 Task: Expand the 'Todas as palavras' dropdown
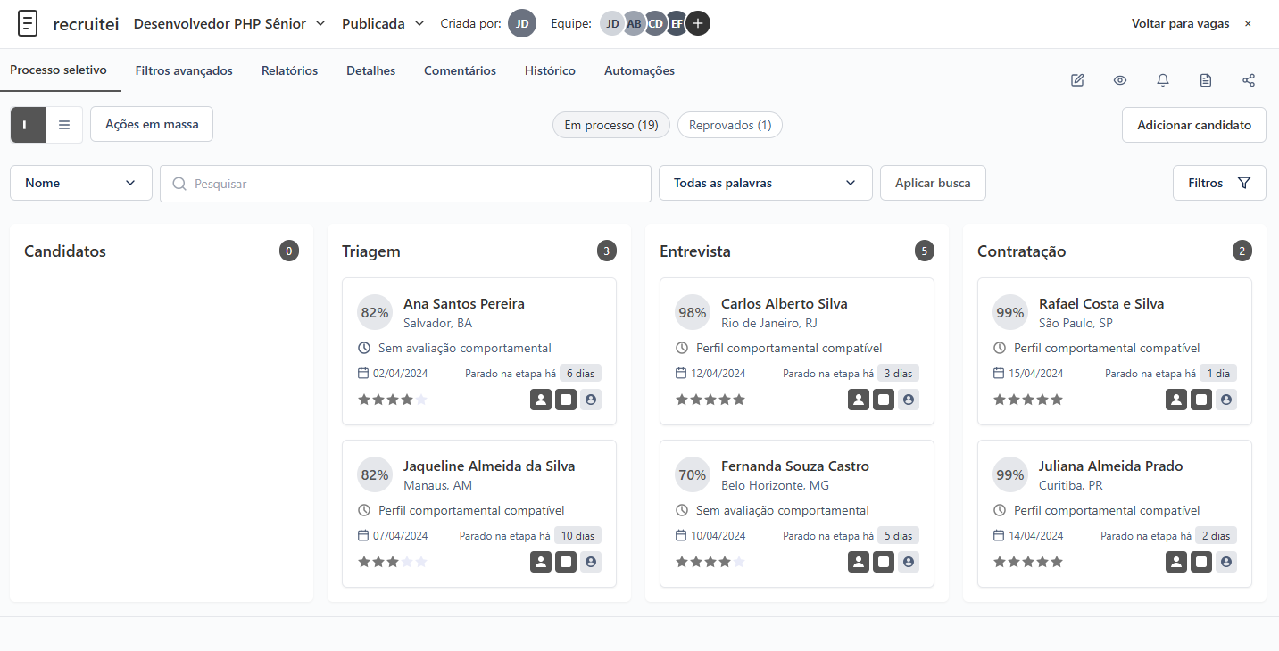tap(765, 182)
